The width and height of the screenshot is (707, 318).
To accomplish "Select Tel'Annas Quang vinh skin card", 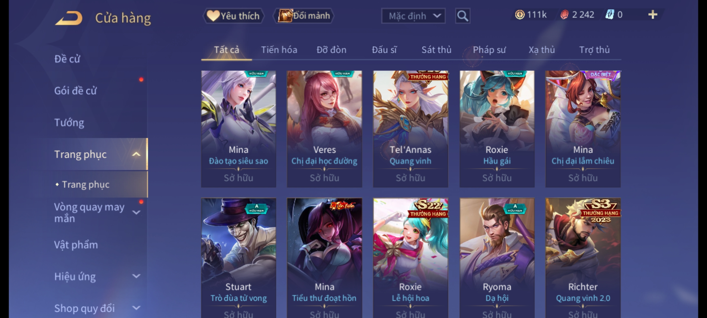I will pos(411,129).
